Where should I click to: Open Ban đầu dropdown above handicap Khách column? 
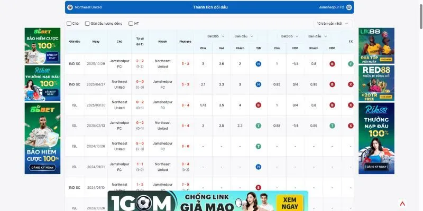318,36
